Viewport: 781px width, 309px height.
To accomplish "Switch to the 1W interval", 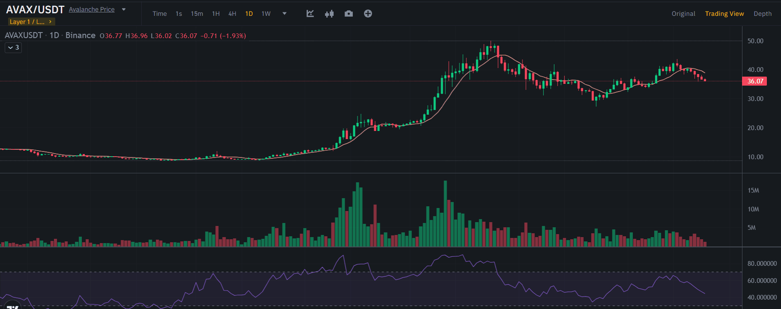I will click(266, 14).
